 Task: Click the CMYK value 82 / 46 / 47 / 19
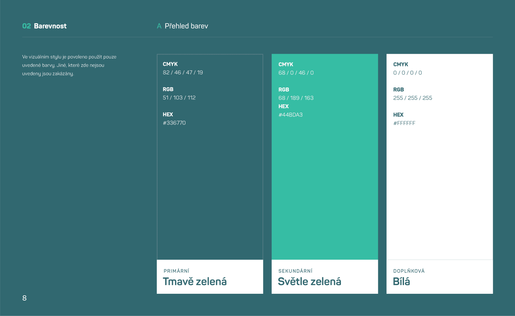tap(183, 73)
